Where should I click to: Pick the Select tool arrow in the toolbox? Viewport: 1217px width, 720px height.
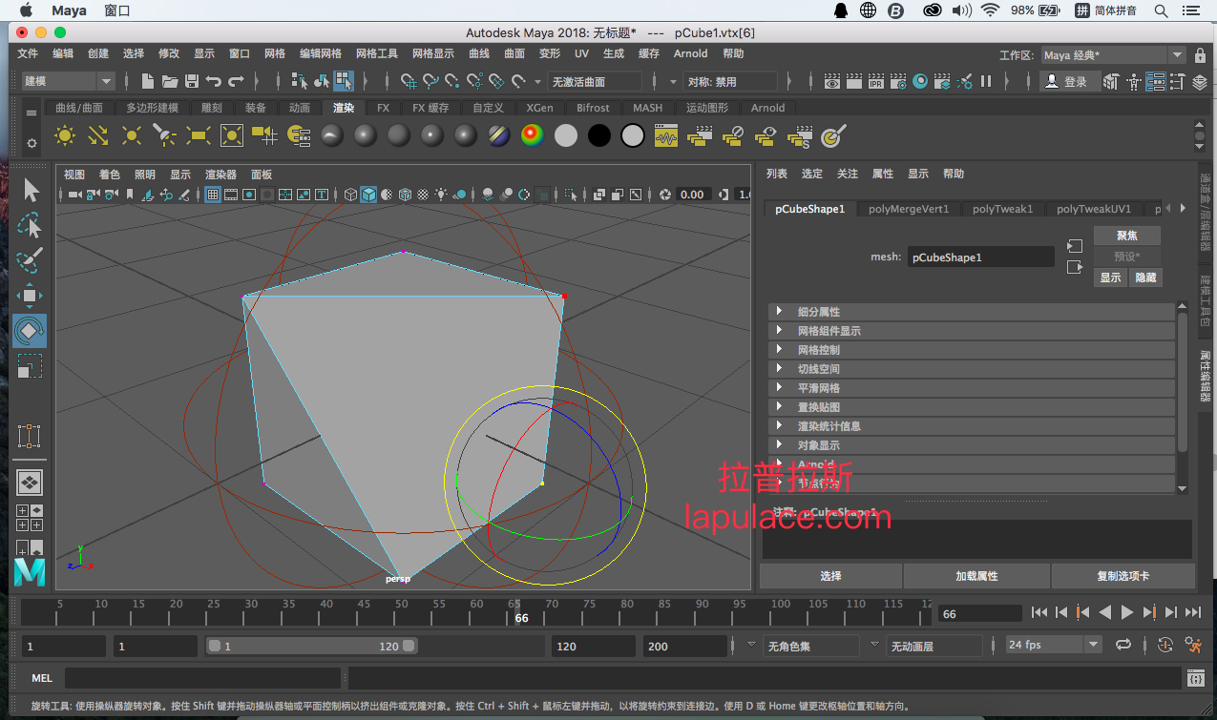31,190
